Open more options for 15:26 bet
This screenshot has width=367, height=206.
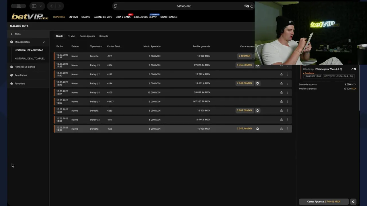coord(287,110)
